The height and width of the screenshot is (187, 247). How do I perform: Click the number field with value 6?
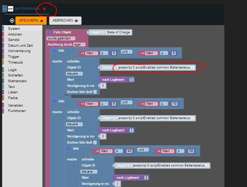[114, 104]
